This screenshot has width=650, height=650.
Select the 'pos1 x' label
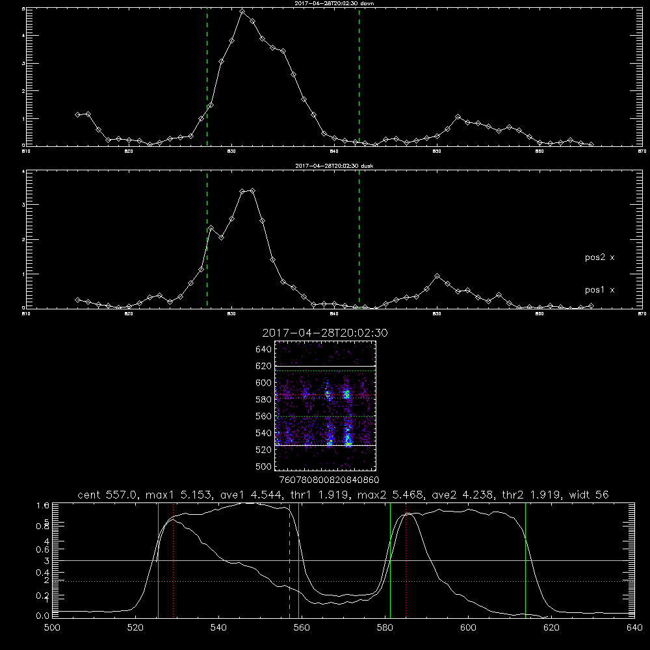599,290
